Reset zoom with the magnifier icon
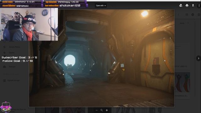This screenshot has width=201, height=113. click(102, 110)
